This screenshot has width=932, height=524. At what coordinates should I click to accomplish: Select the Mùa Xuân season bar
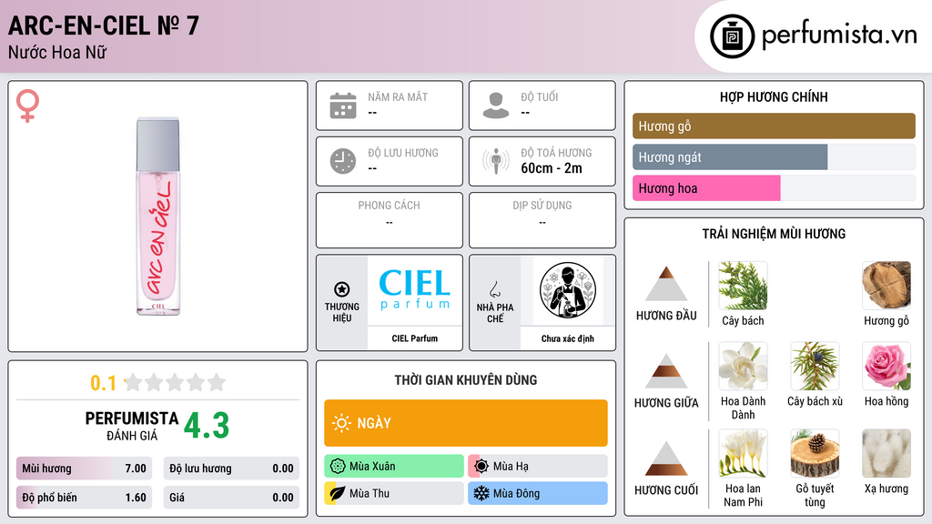coord(394,467)
